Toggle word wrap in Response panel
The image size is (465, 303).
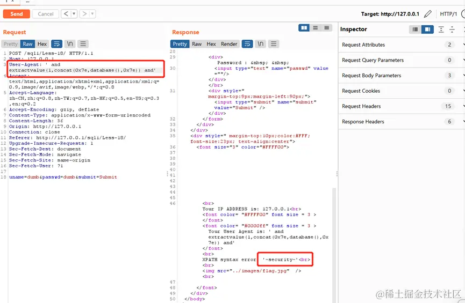click(247, 44)
